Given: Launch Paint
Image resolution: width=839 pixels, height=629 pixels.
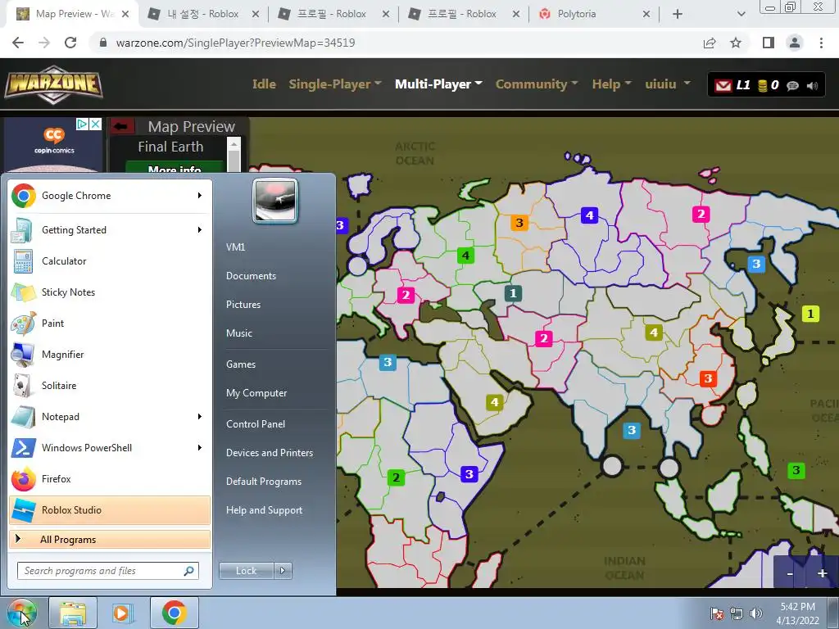Looking at the screenshot, I should coord(110,323).
